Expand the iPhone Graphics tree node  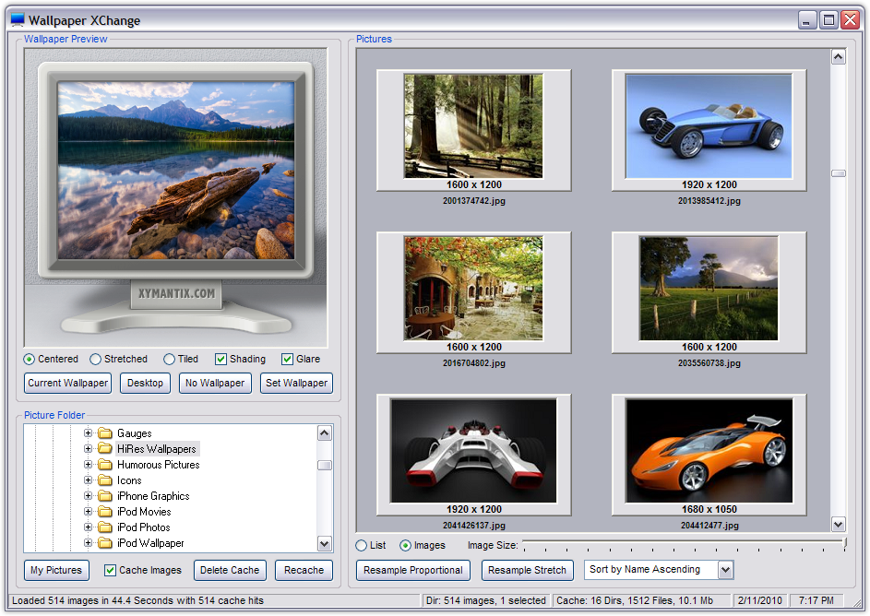[89, 496]
